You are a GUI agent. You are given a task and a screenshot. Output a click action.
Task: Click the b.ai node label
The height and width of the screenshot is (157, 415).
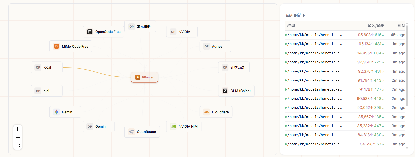pos(46,91)
